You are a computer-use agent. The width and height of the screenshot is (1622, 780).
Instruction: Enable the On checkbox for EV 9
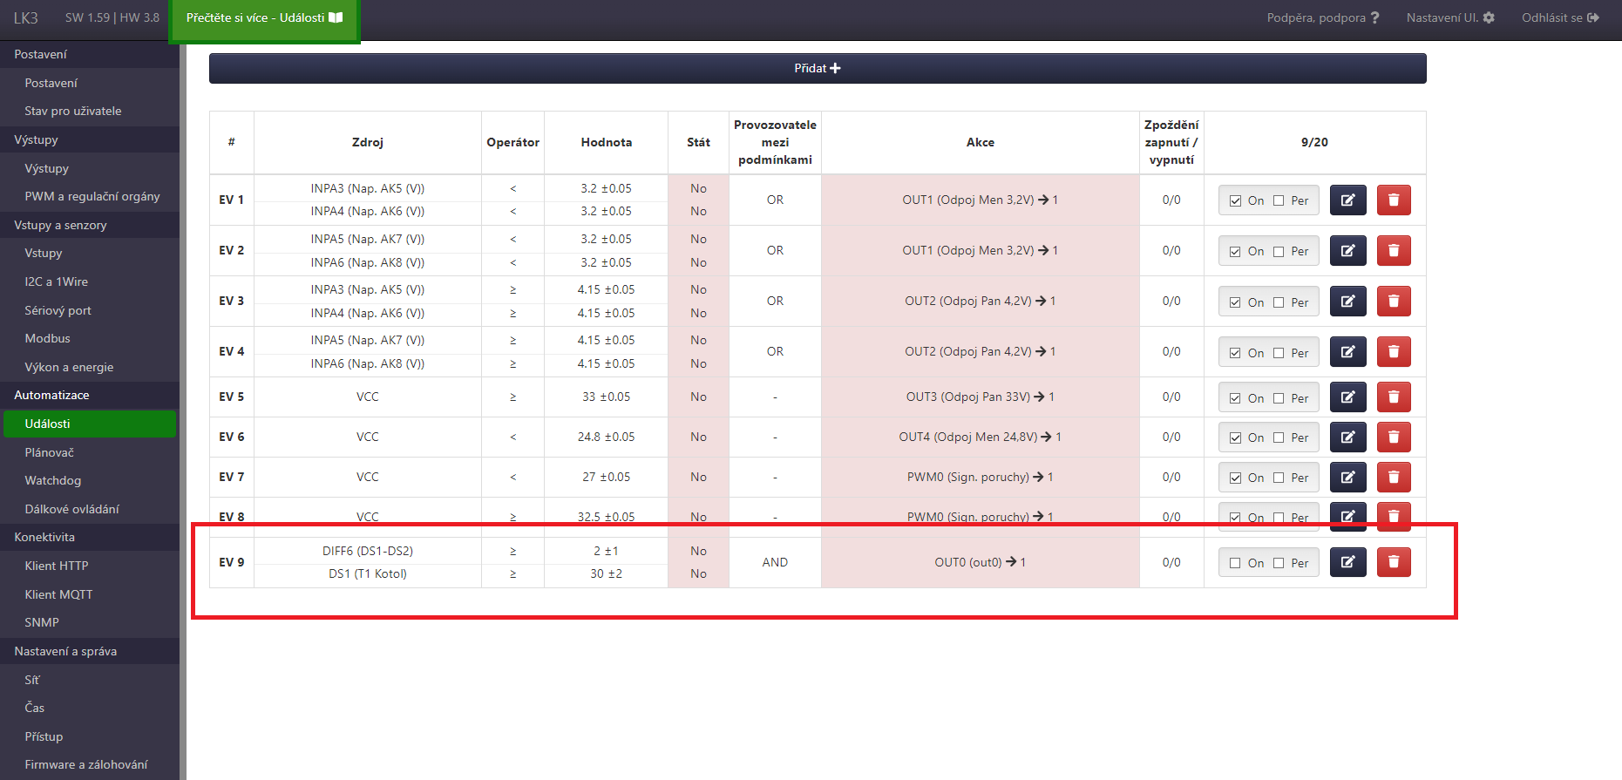(1235, 563)
